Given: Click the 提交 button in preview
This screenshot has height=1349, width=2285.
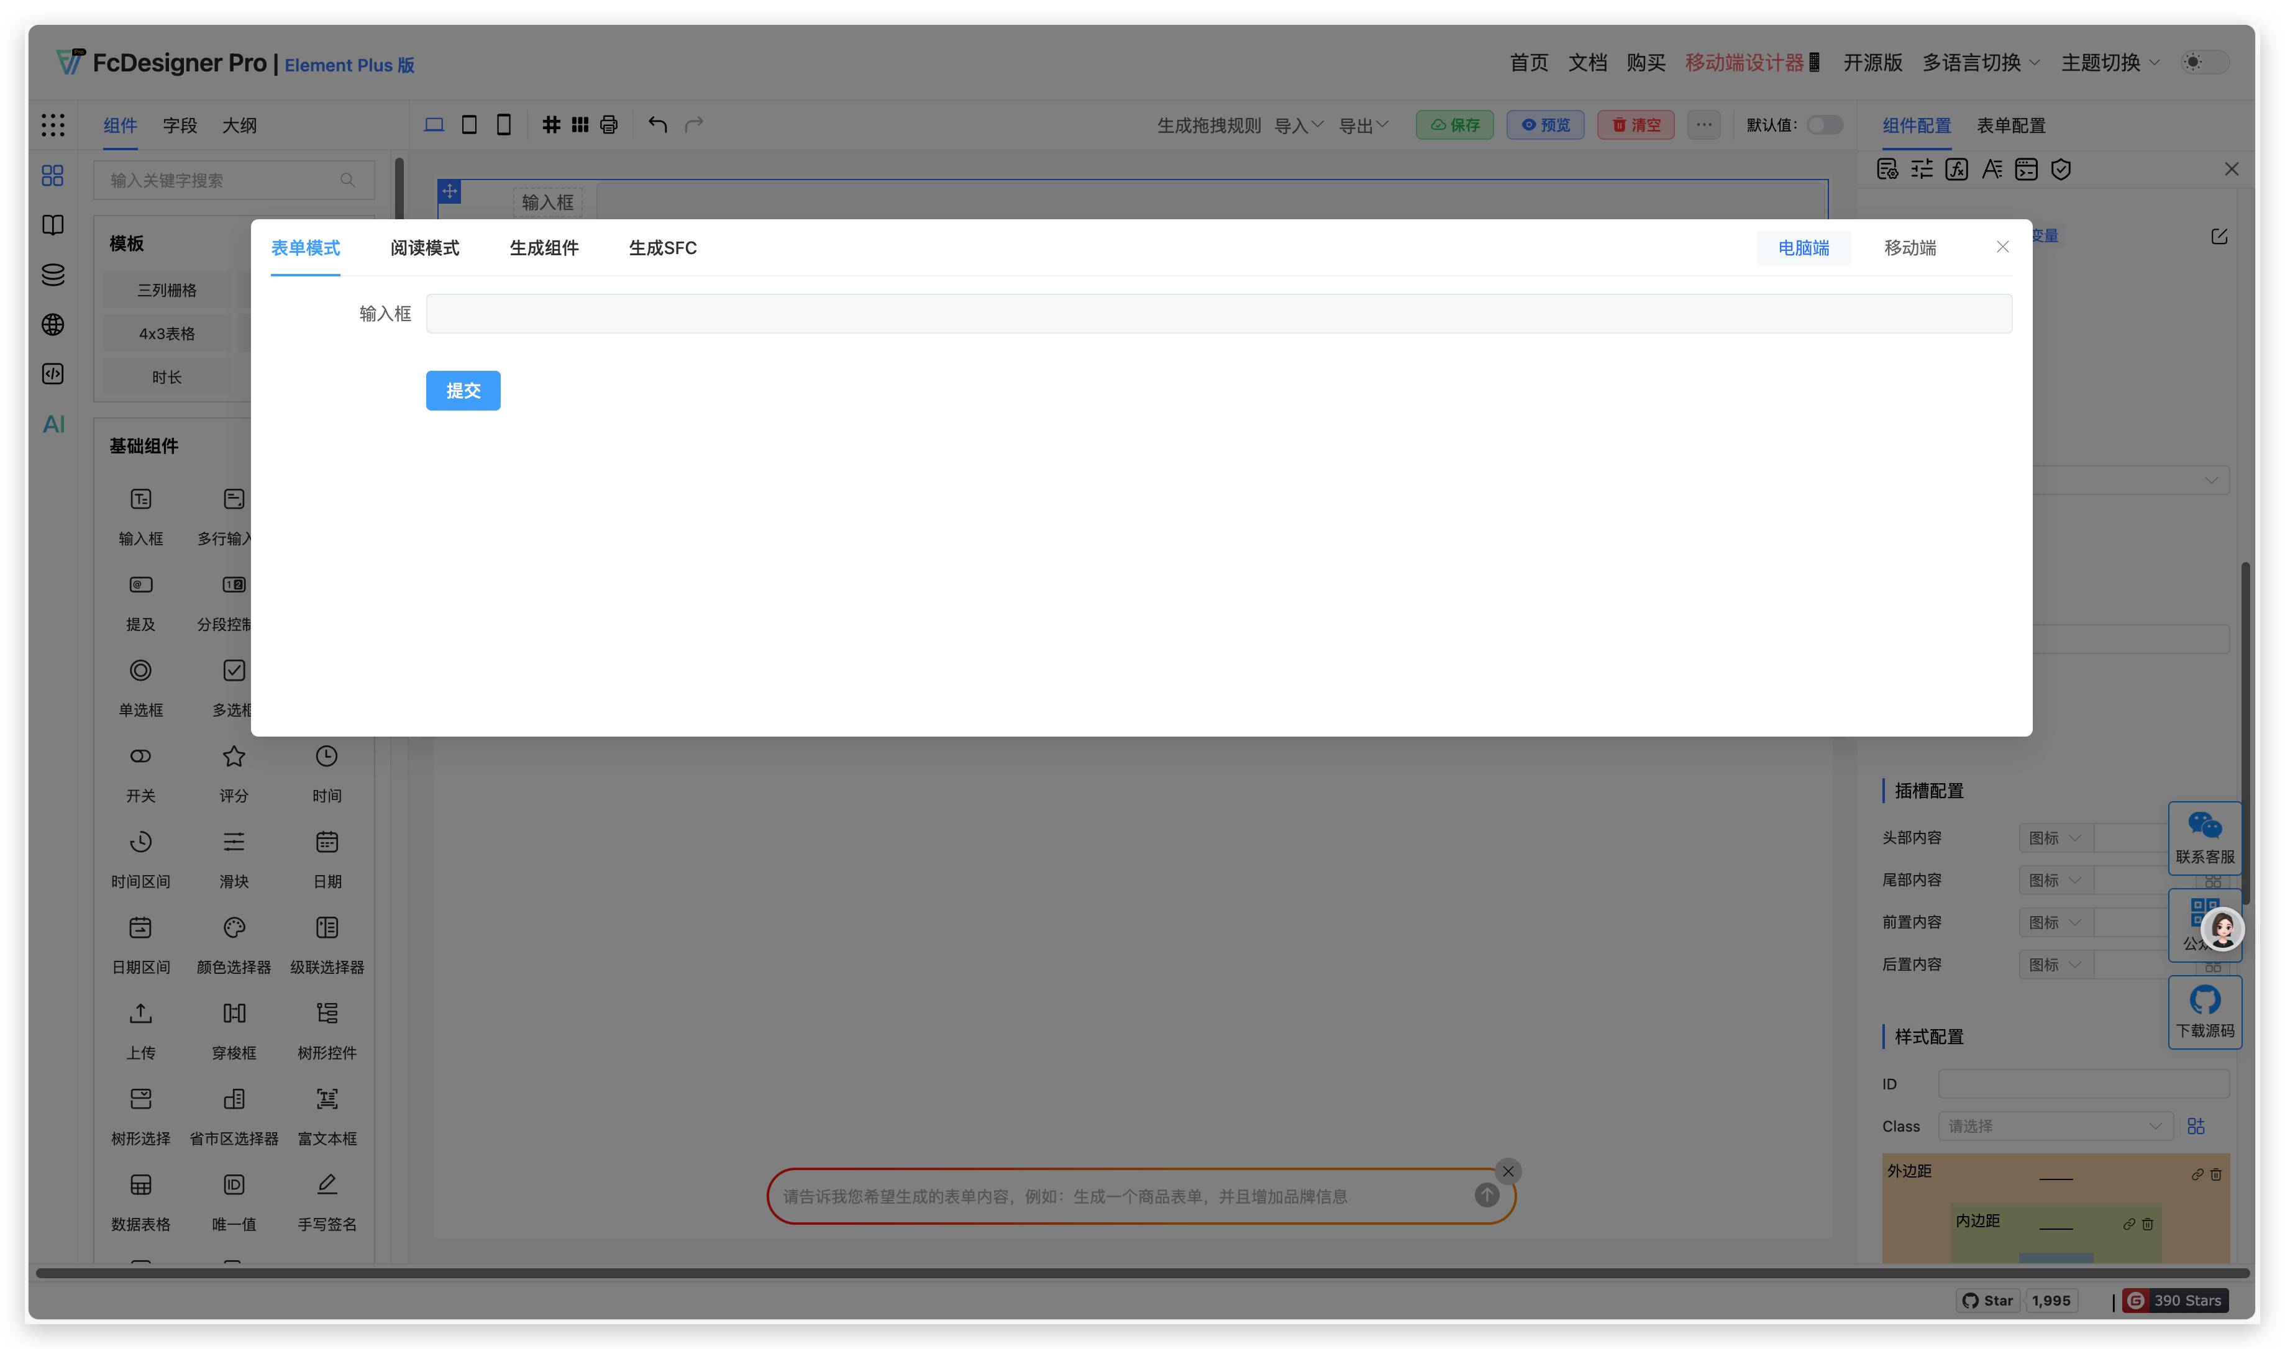Looking at the screenshot, I should click(463, 390).
